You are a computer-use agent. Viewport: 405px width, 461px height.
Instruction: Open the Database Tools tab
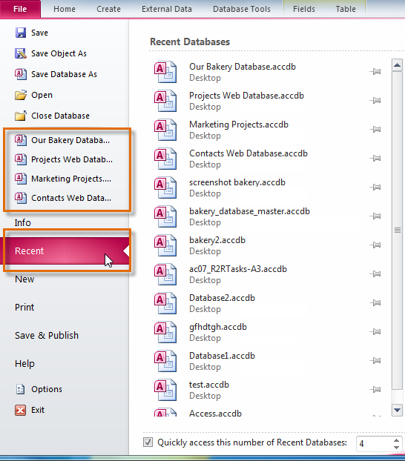tap(242, 9)
